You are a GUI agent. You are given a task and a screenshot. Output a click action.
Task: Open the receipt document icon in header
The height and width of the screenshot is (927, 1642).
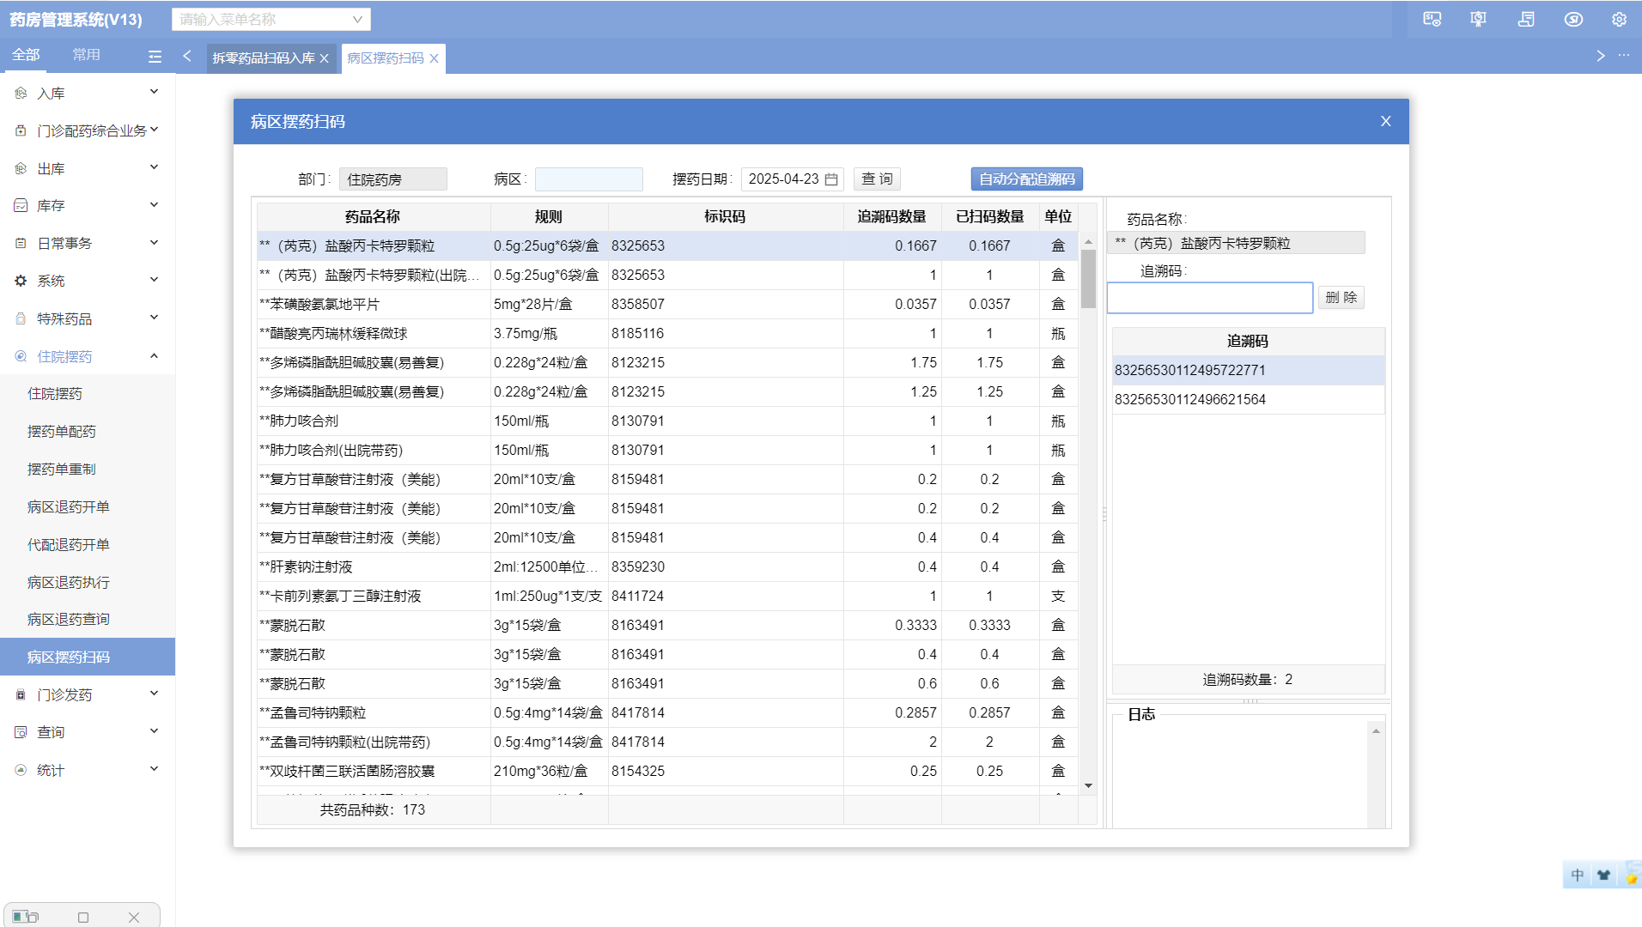(x=1526, y=19)
